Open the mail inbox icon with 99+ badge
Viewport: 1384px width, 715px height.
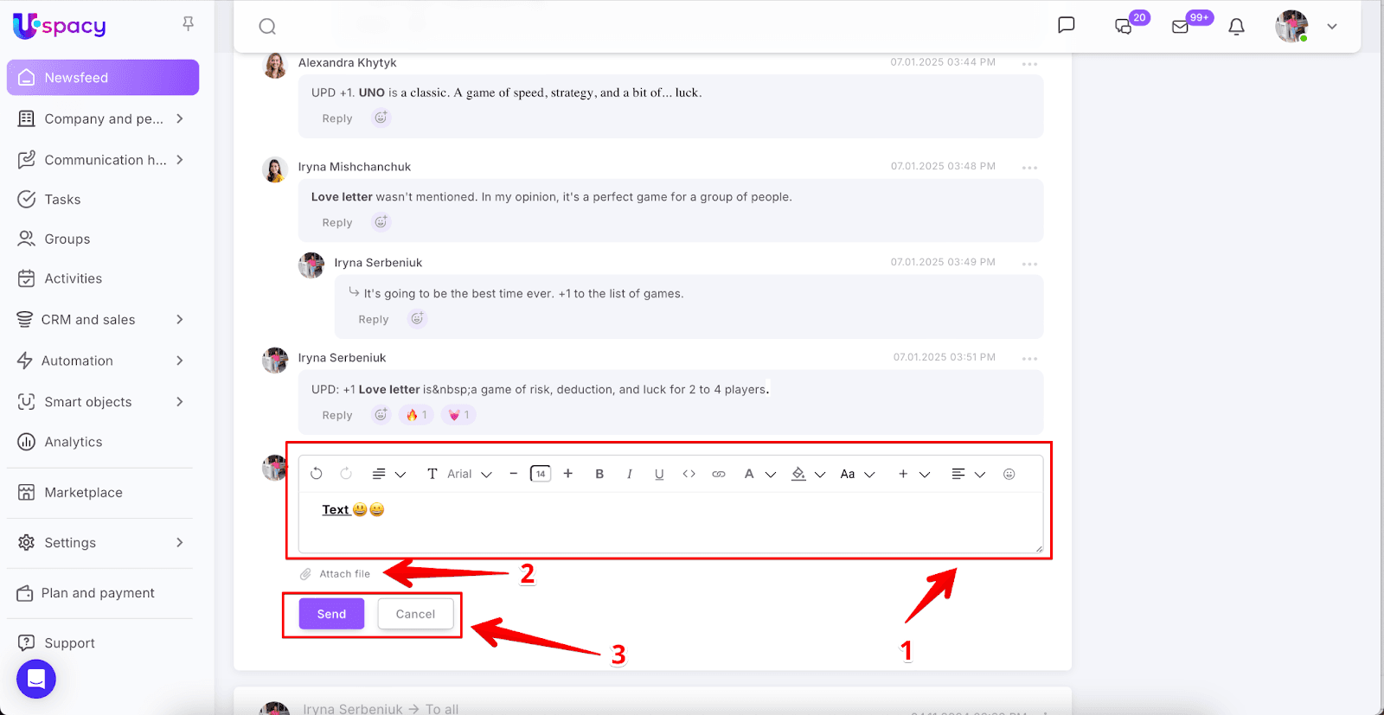1181,27
